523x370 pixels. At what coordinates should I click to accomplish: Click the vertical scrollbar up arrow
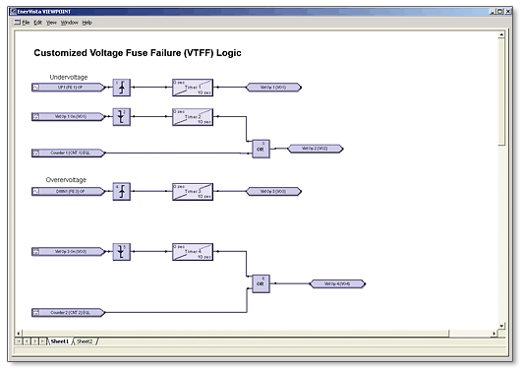[501, 34]
